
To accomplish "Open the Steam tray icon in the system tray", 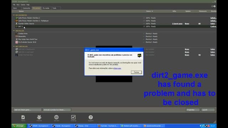I will tap(206, 126).
